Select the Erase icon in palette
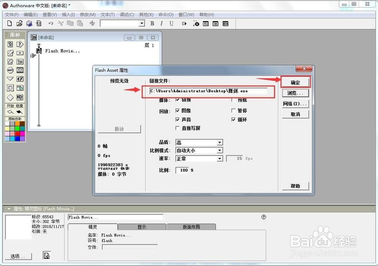378x266 pixels. (10, 62)
